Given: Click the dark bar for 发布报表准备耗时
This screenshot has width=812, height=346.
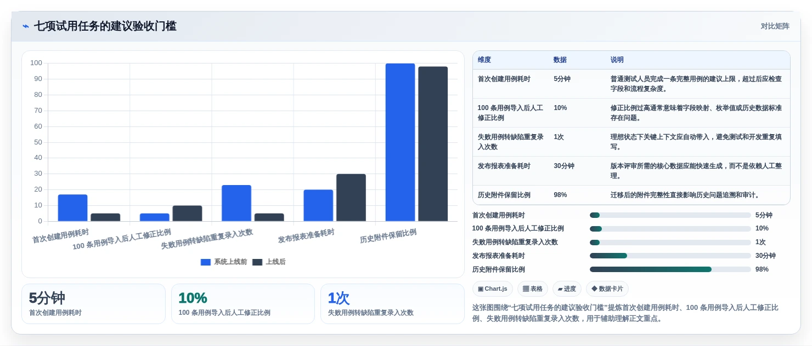Looking at the screenshot, I should [351, 198].
